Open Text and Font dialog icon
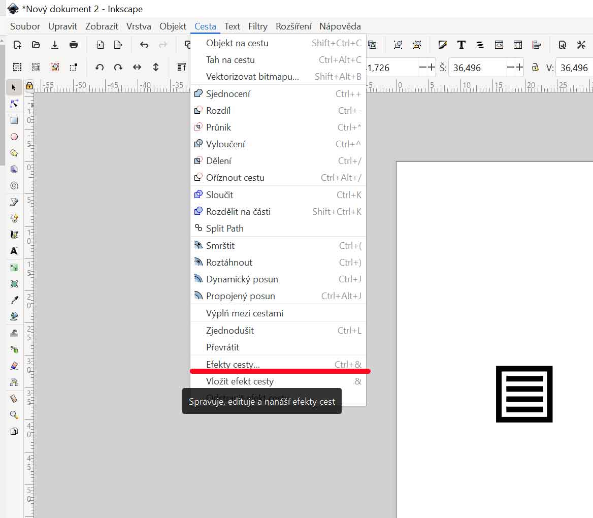This screenshot has height=518, width=593. (461, 45)
